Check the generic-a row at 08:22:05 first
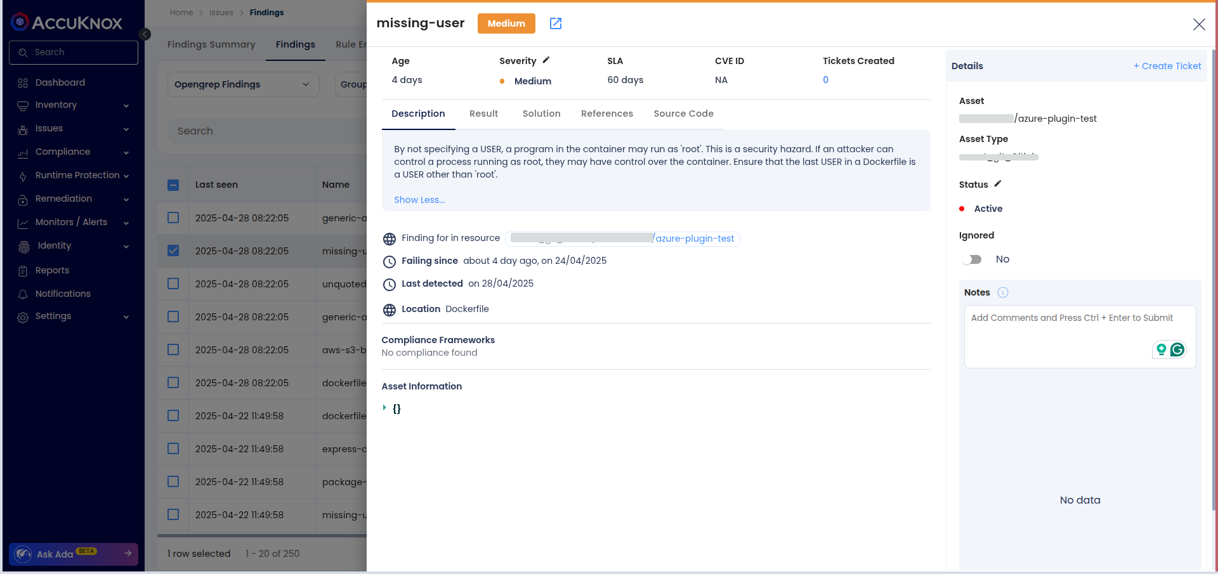Screen dimensions: 1218x574 [x=173, y=218]
